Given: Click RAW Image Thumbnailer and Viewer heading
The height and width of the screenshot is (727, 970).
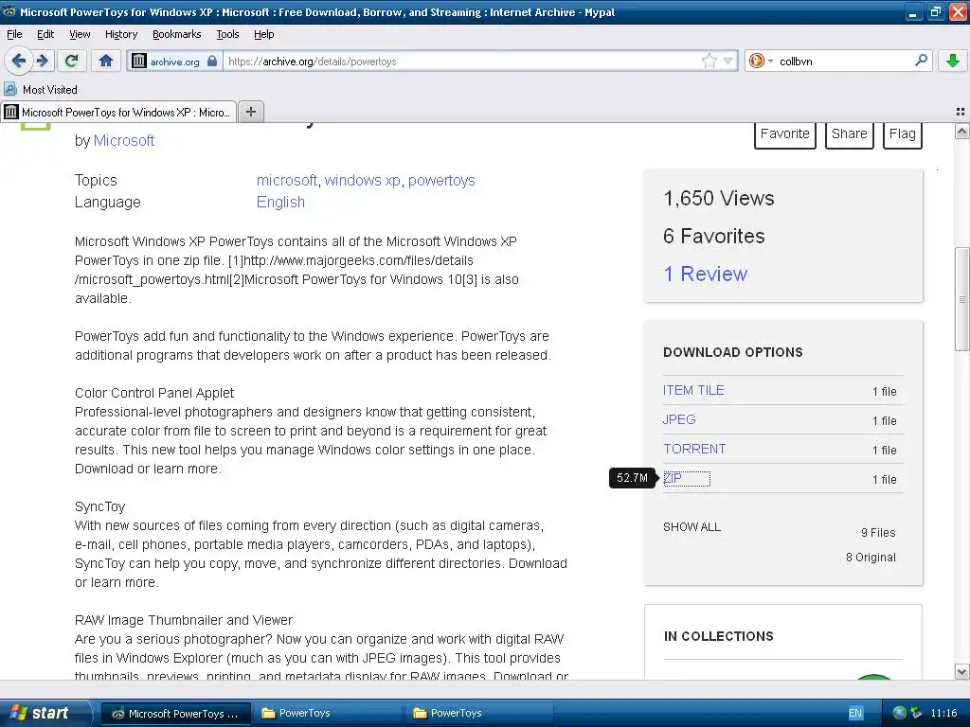Looking at the screenshot, I should [184, 620].
